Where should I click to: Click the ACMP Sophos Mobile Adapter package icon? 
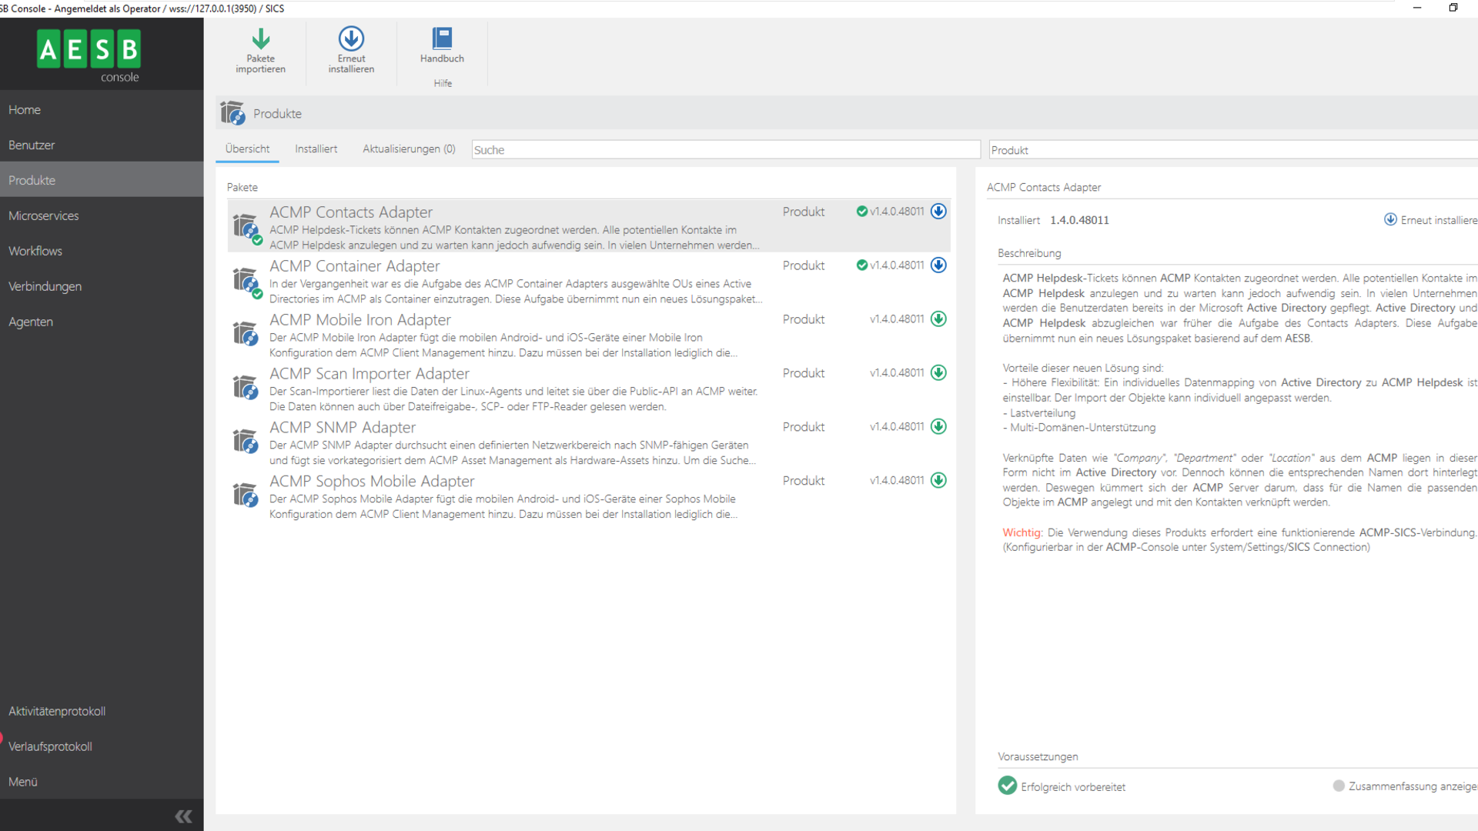pos(246,495)
